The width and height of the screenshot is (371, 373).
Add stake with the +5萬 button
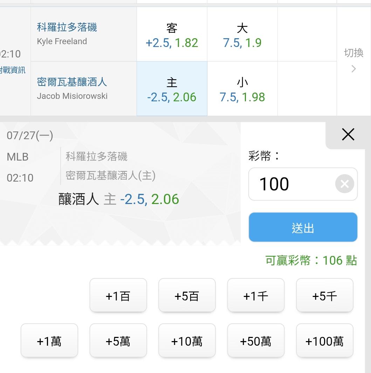click(x=118, y=340)
